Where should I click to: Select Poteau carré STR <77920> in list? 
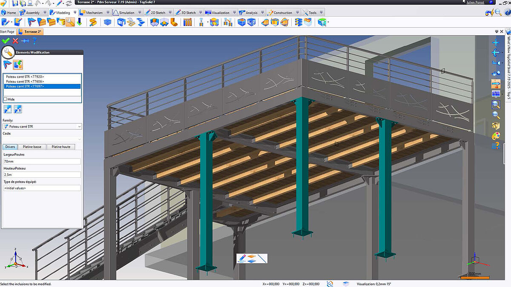point(25,76)
